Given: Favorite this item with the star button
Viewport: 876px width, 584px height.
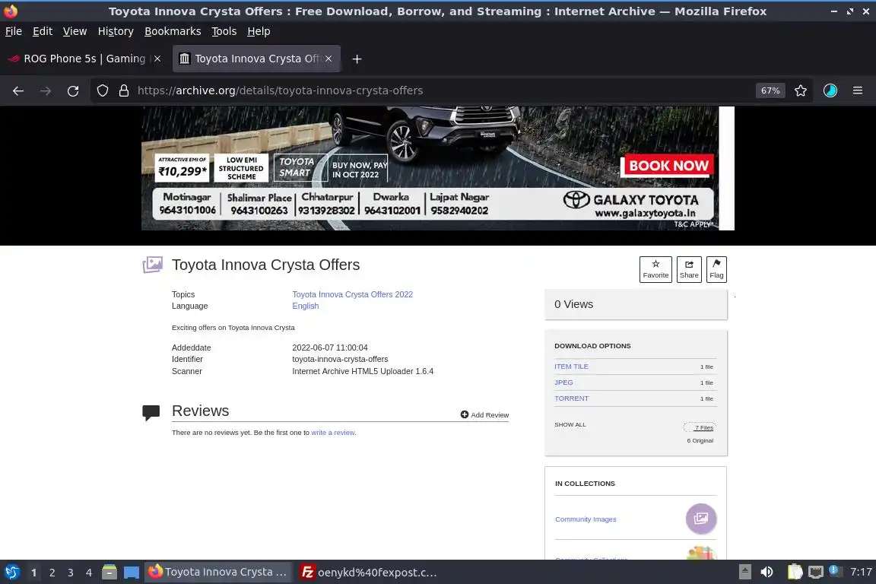Looking at the screenshot, I should click(x=655, y=269).
